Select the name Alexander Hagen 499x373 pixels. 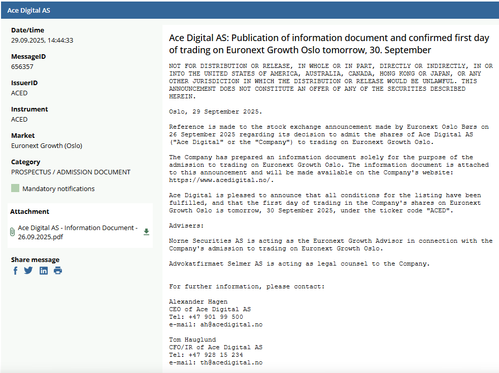click(x=198, y=302)
